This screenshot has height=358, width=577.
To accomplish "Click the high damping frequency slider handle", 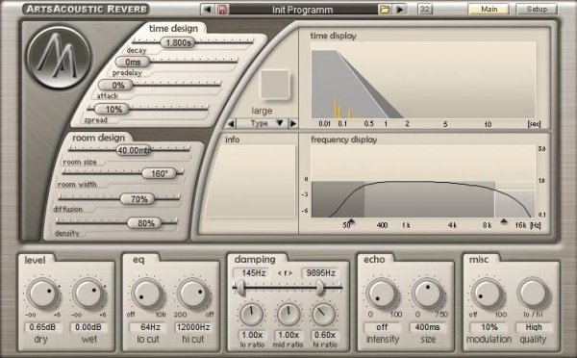I will [x=320, y=288].
